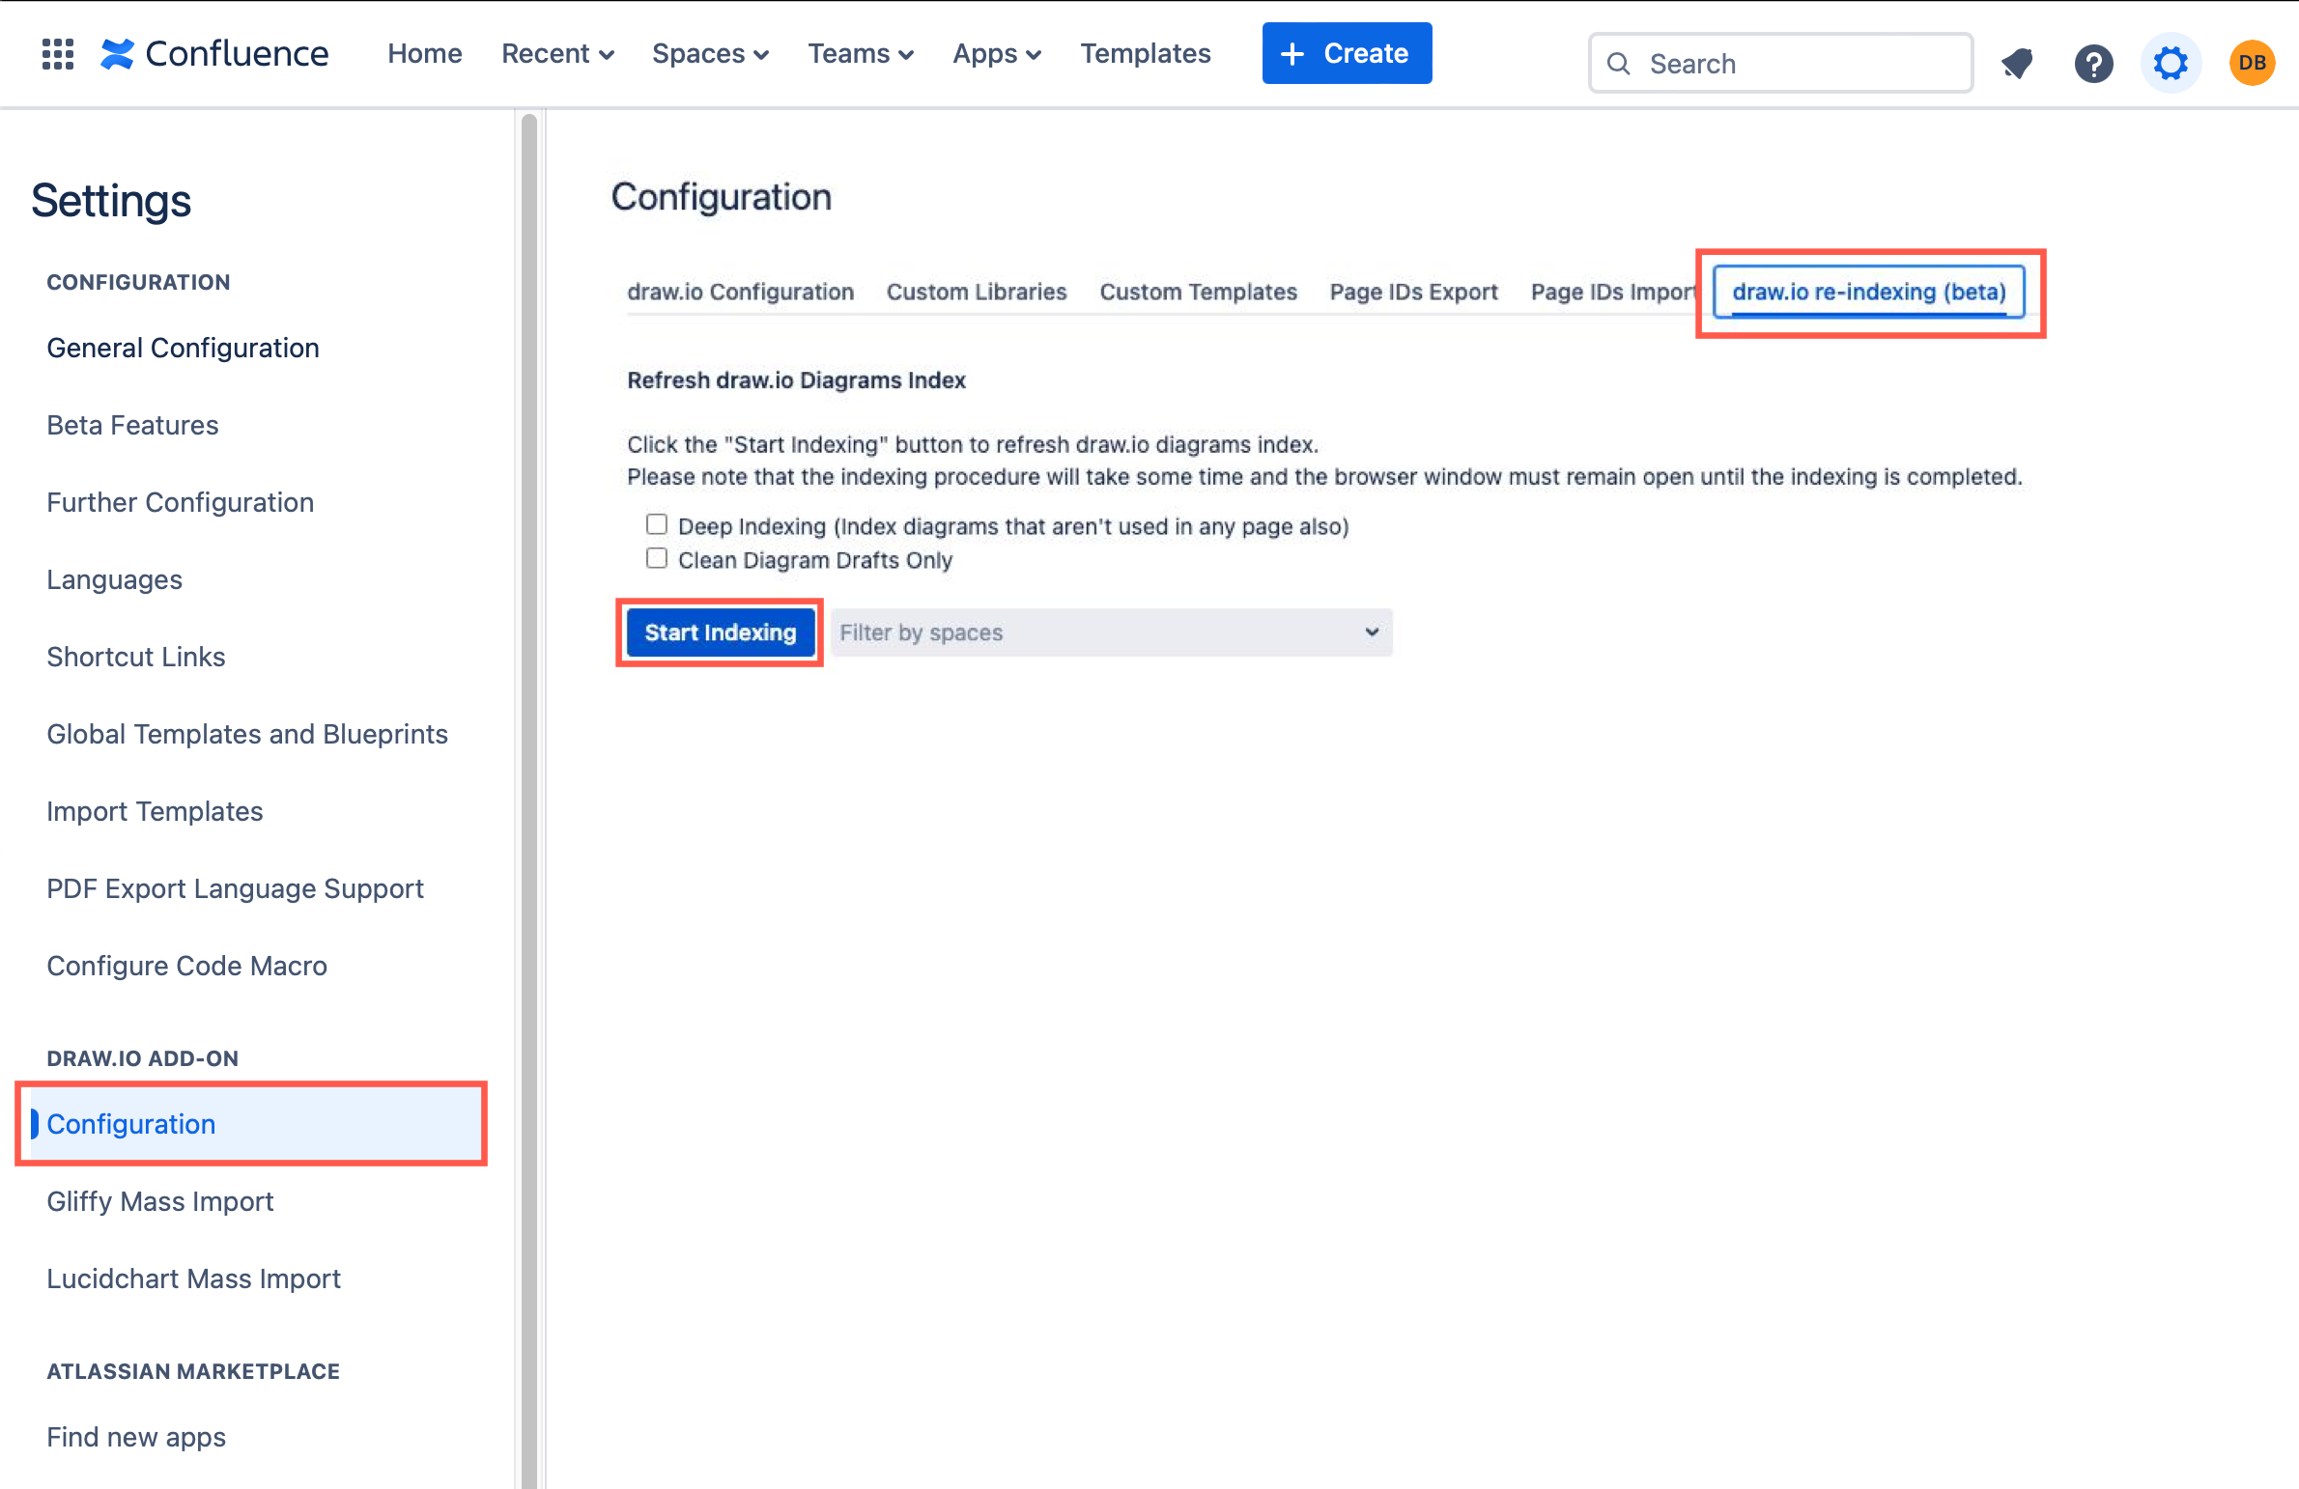Open notifications via the bell icon
This screenshot has height=1489, width=2299.
click(2017, 63)
